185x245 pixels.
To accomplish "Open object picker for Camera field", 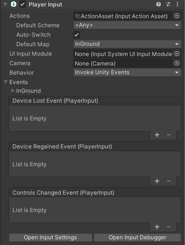I will 177,63.
